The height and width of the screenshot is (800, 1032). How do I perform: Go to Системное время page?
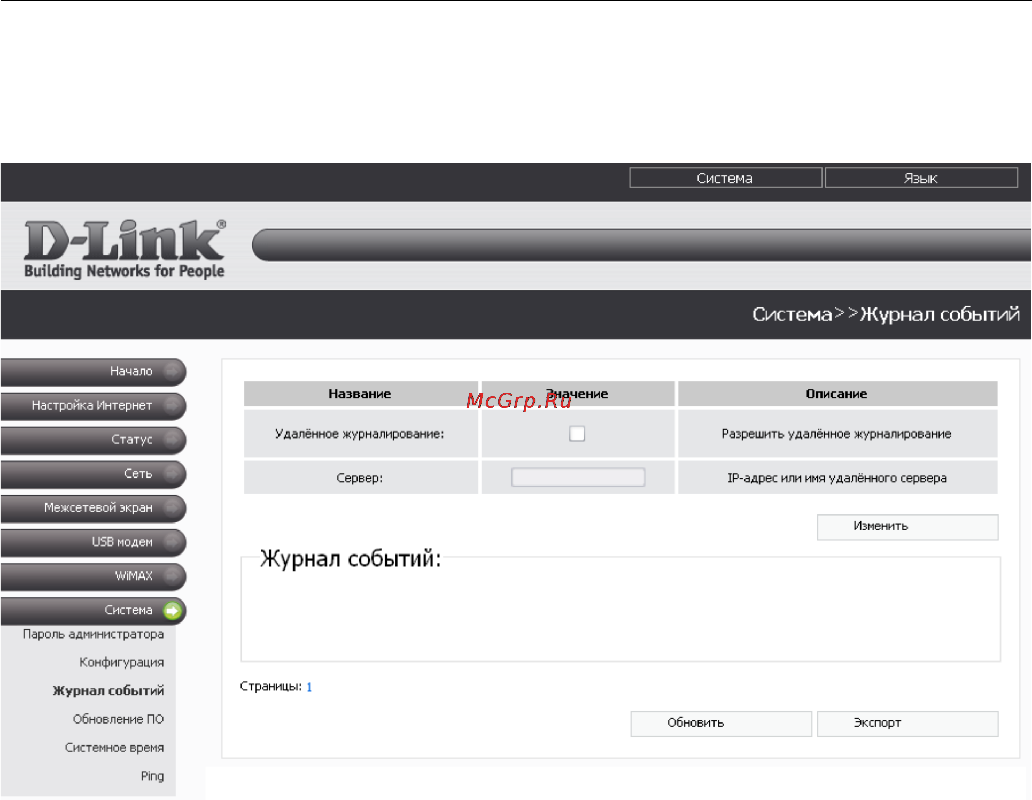click(114, 748)
